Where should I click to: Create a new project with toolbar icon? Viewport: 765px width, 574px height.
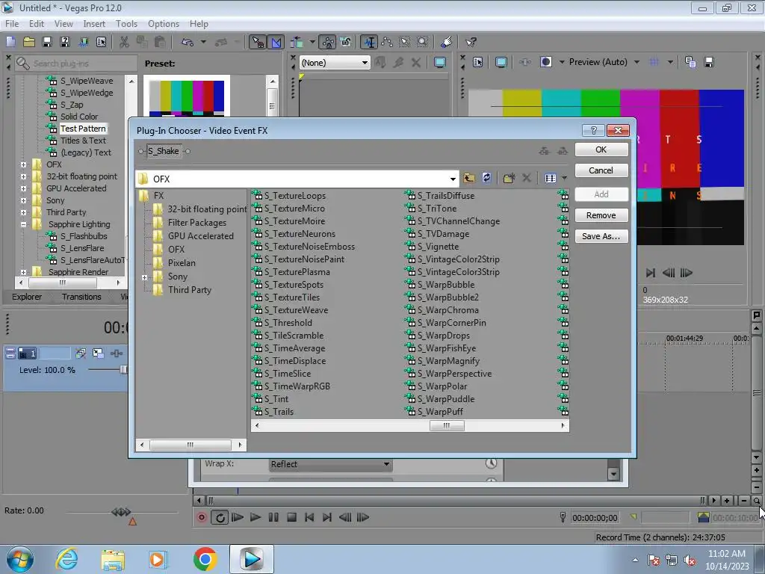tap(11, 42)
